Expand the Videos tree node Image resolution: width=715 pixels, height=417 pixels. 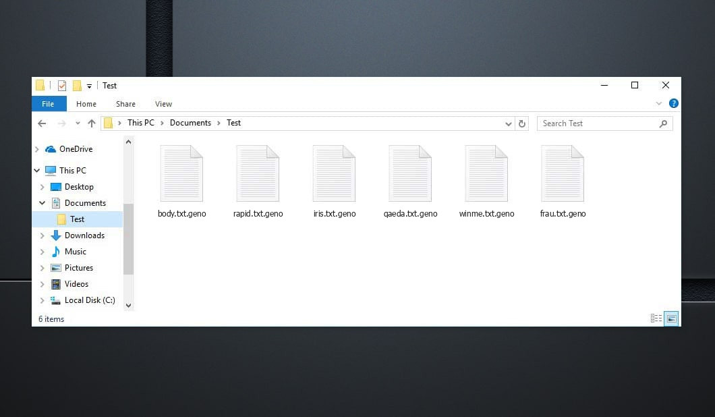click(x=42, y=284)
